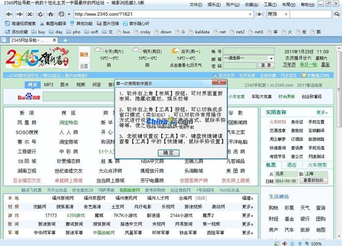Click the departure city field 北京

pyautogui.click(x=286, y=174)
